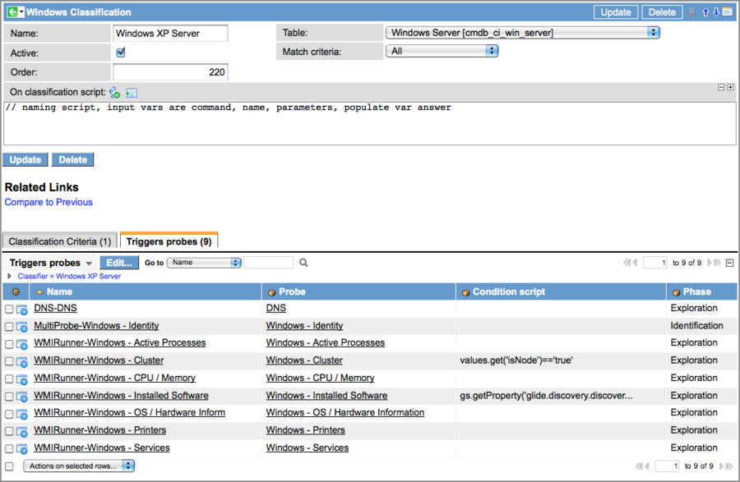Click into the classification script text area
Image resolution: width=740 pixels, height=482 pixels.
click(369, 123)
